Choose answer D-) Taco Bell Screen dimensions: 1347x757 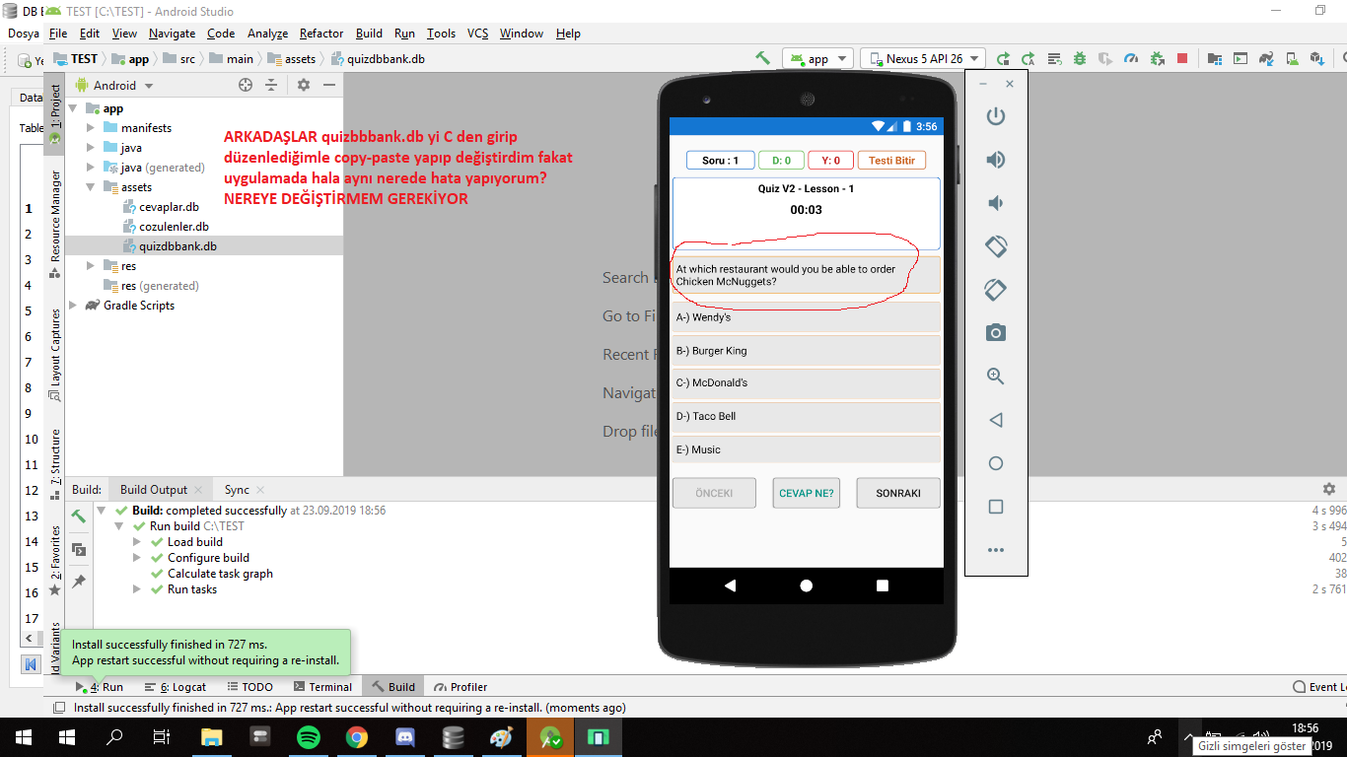806,417
